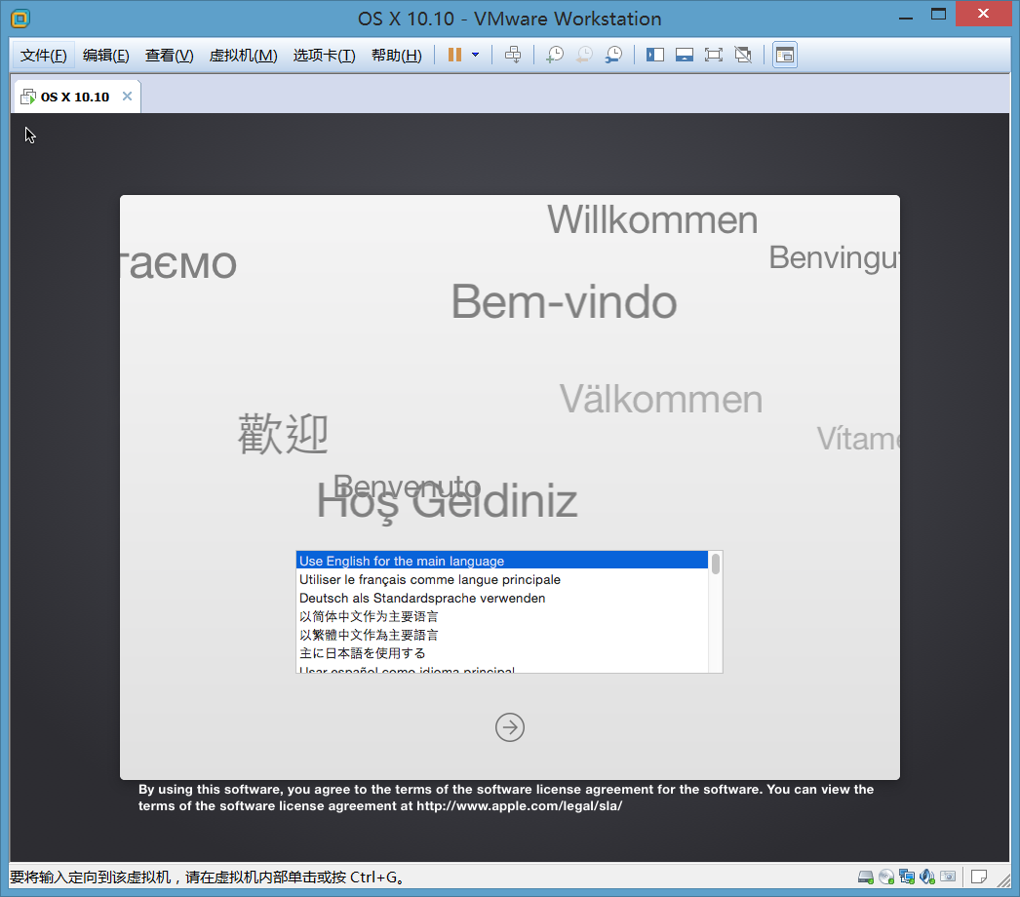This screenshot has width=1020, height=897.
Task: Click the sound card status icon
Action: point(927,877)
